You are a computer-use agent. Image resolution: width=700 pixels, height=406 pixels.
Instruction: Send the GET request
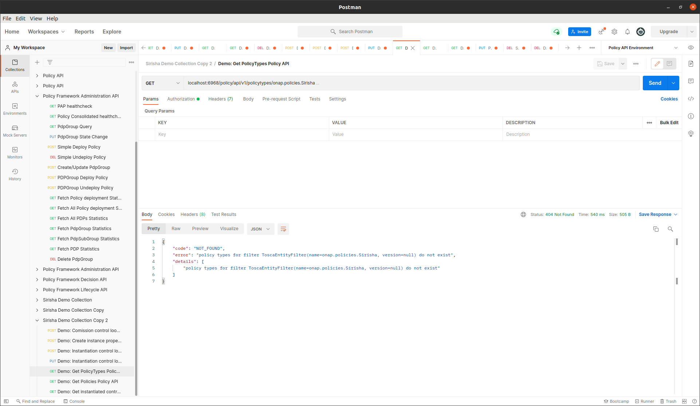click(655, 83)
